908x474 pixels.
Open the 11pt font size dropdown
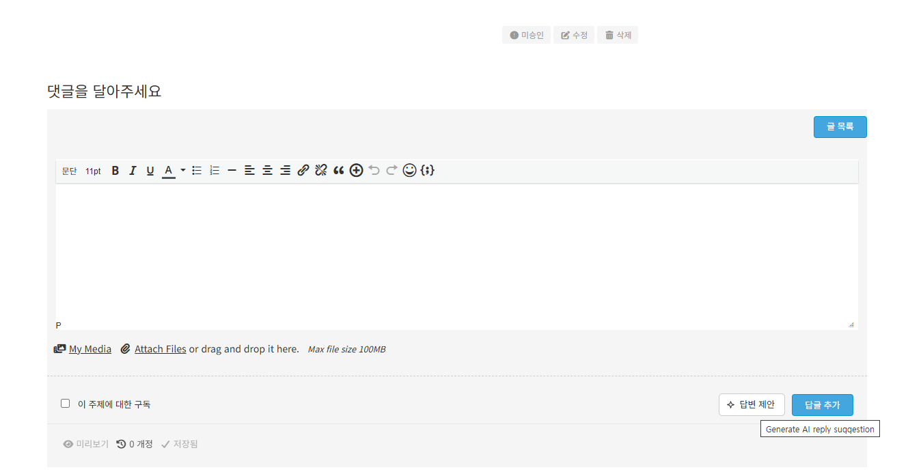pos(93,171)
